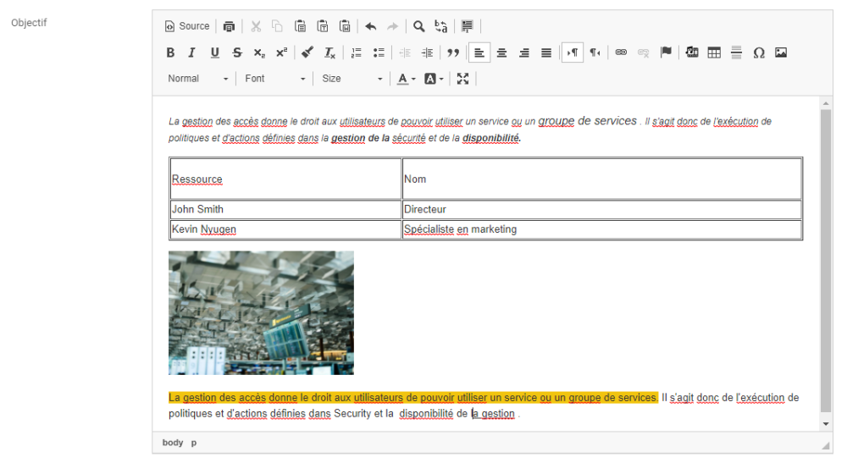Toggle Strikethrough formatting
This screenshot has height=463, width=847.
[237, 52]
